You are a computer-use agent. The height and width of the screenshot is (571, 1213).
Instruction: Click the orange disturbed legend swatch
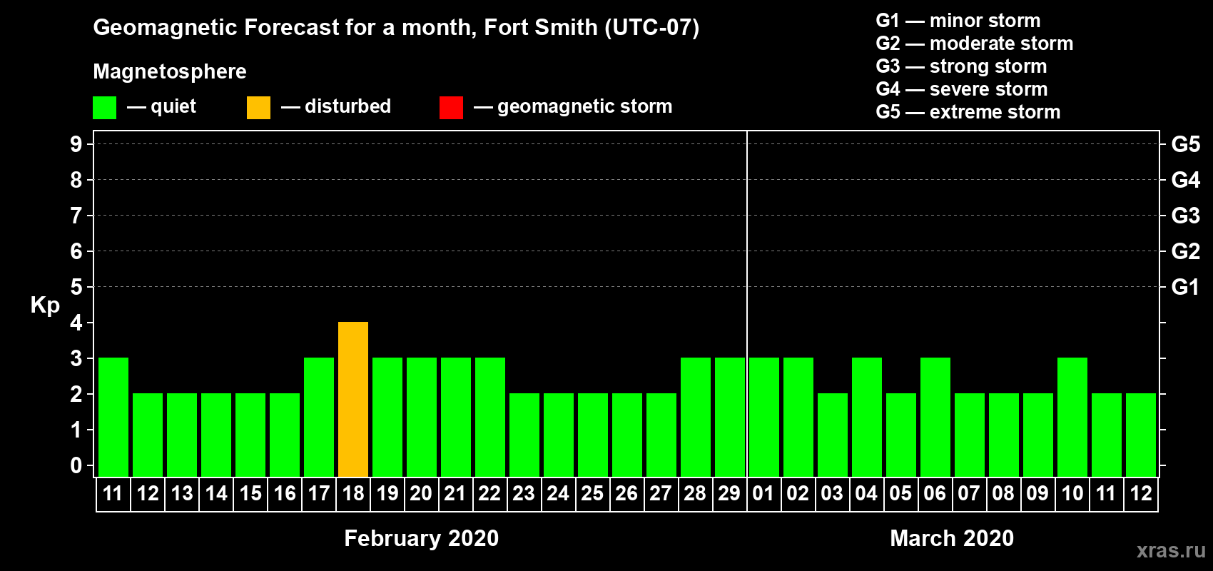pyautogui.click(x=258, y=108)
